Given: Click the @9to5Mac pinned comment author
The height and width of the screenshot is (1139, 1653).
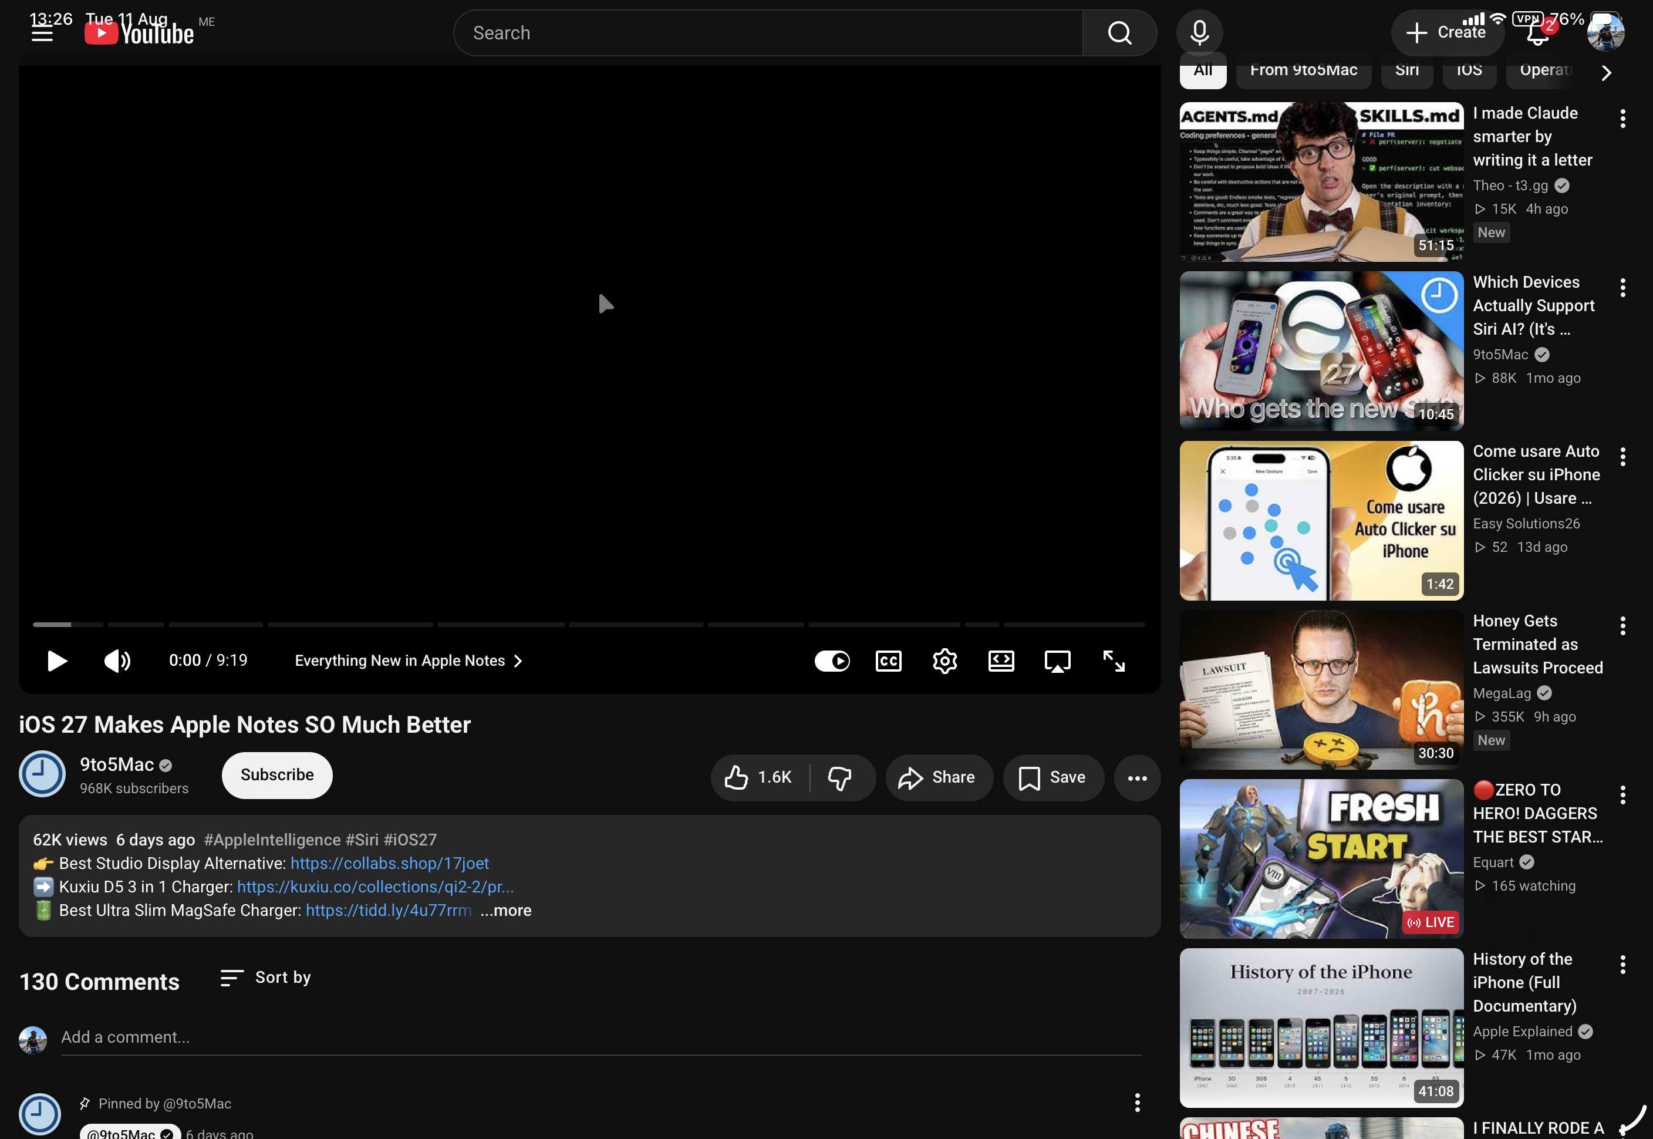Looking at the screenshot, I should pos(130,1132).
